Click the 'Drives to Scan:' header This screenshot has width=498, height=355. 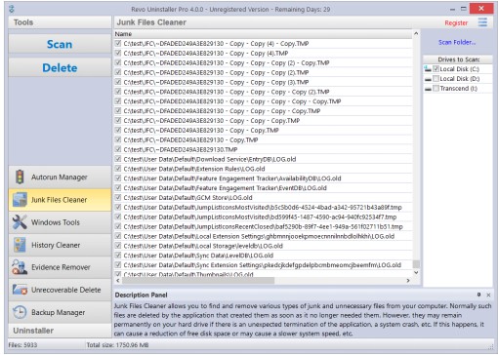(458, 59)
